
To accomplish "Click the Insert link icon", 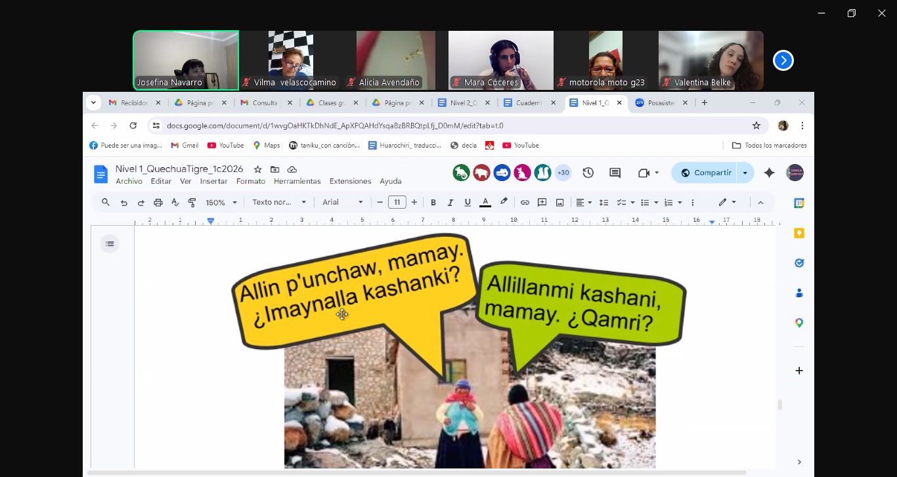I will click(x=525, y=203).
